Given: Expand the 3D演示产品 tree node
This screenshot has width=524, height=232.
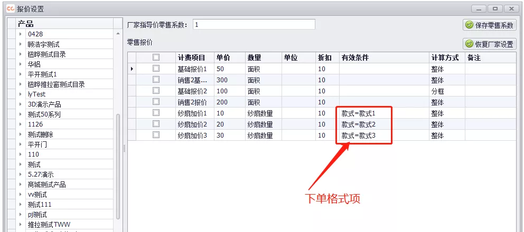Looking at the screenshot, I should pyautogui.click(x=21, y=104).
